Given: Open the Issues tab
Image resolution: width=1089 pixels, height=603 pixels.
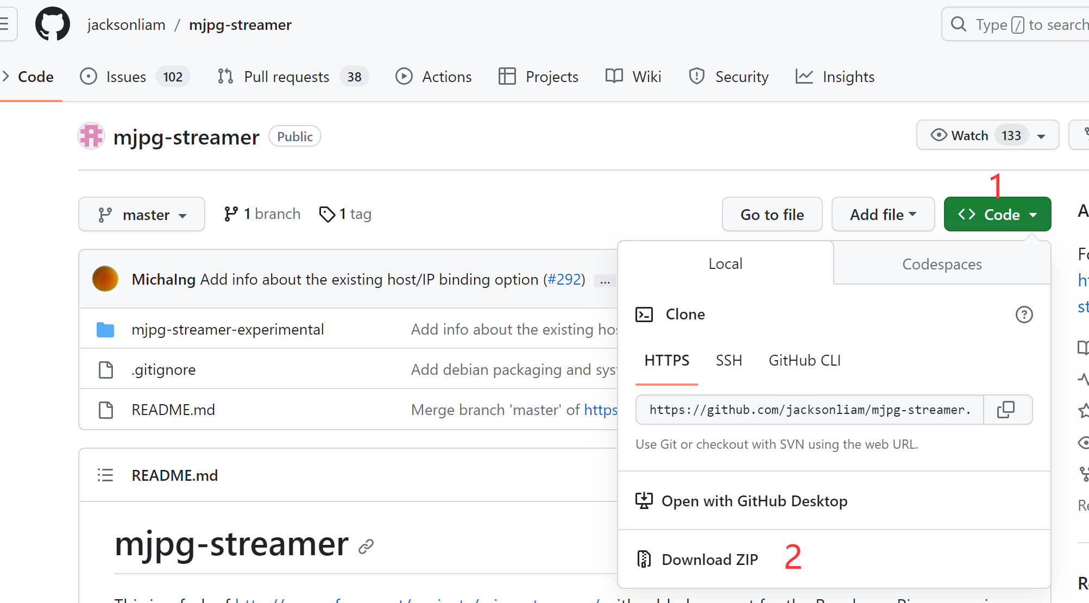Looking at the screenshot, I should [x=135, y=77].
